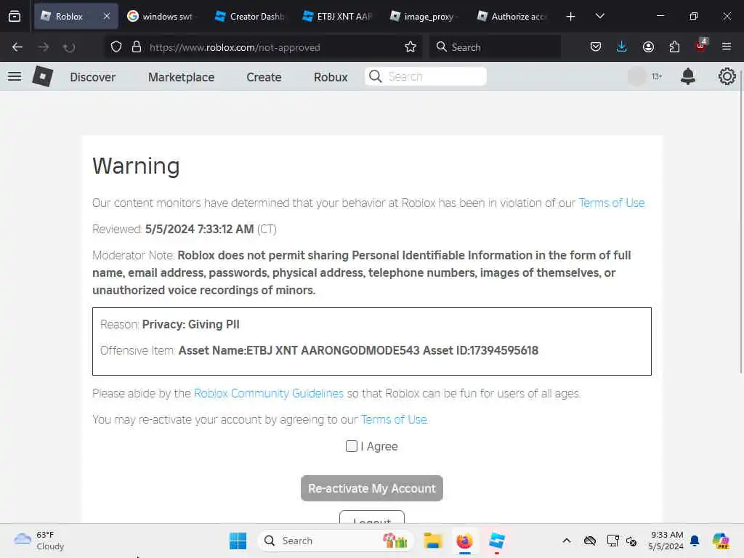This screenshot has height=558, width=744.
Task: Open Firefox account icon
Action: pyautogui.click(x=648, y=47)
